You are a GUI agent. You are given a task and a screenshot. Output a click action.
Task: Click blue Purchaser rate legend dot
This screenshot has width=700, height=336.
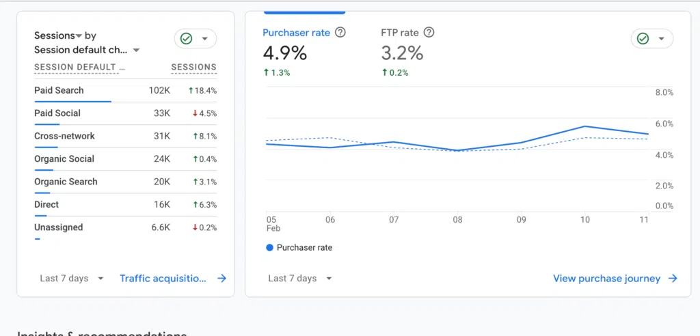click(269, 248)
